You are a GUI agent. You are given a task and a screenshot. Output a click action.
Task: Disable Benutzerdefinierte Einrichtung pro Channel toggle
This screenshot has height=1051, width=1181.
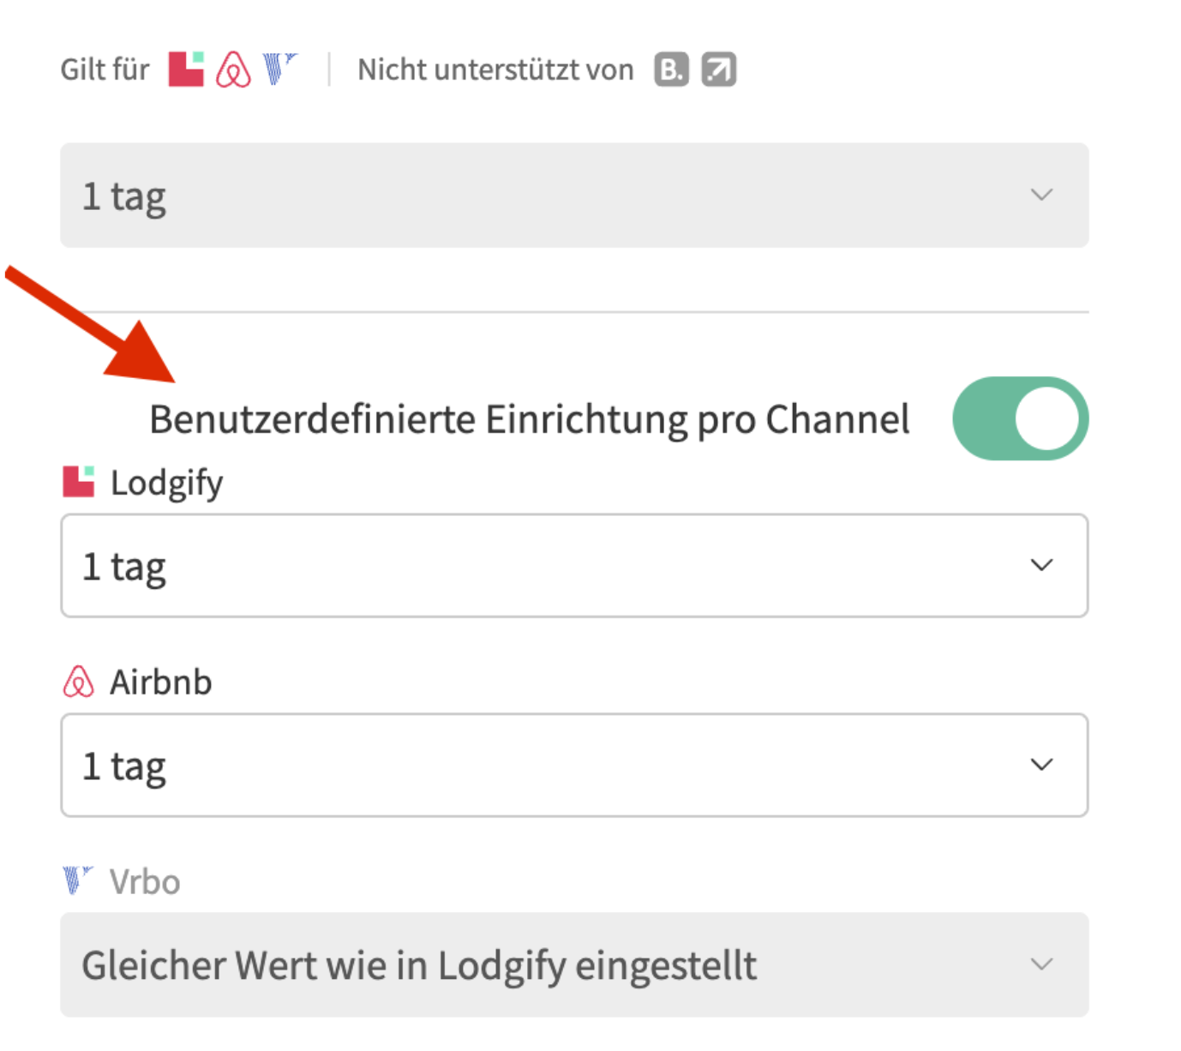click(1020, 418)
